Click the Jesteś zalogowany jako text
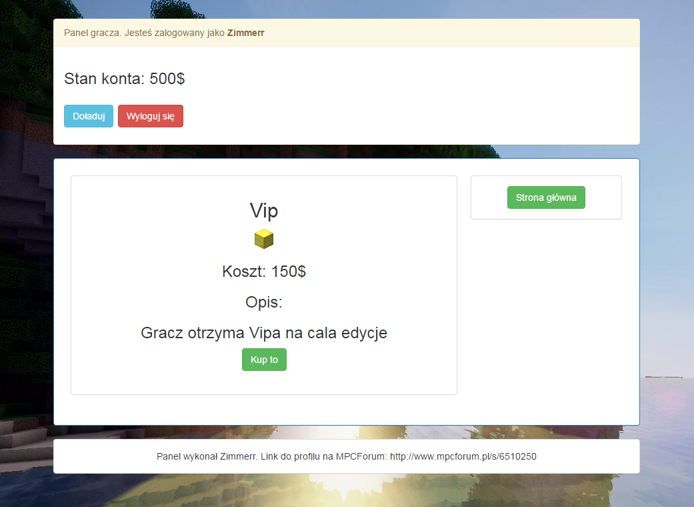The image size is (694, 507). [x=175, y=33]
